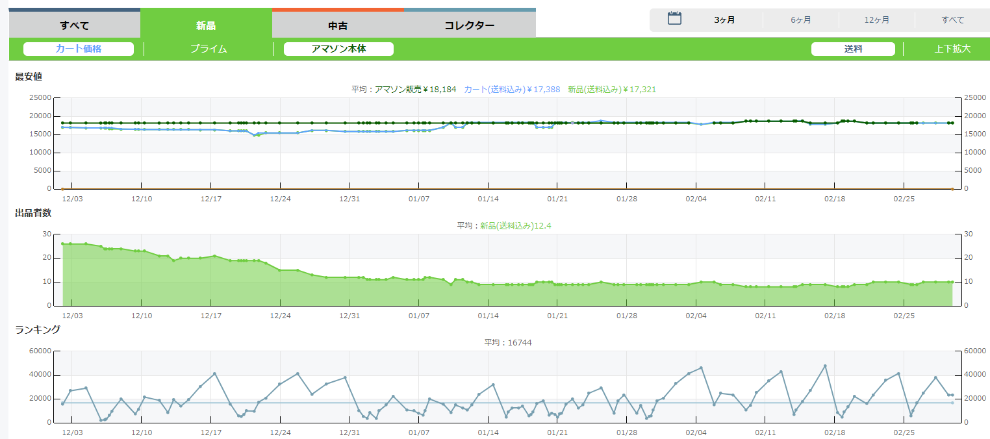
Task: Select the 新品 tab
Action: pyautogui.click(x=206, y=26)
